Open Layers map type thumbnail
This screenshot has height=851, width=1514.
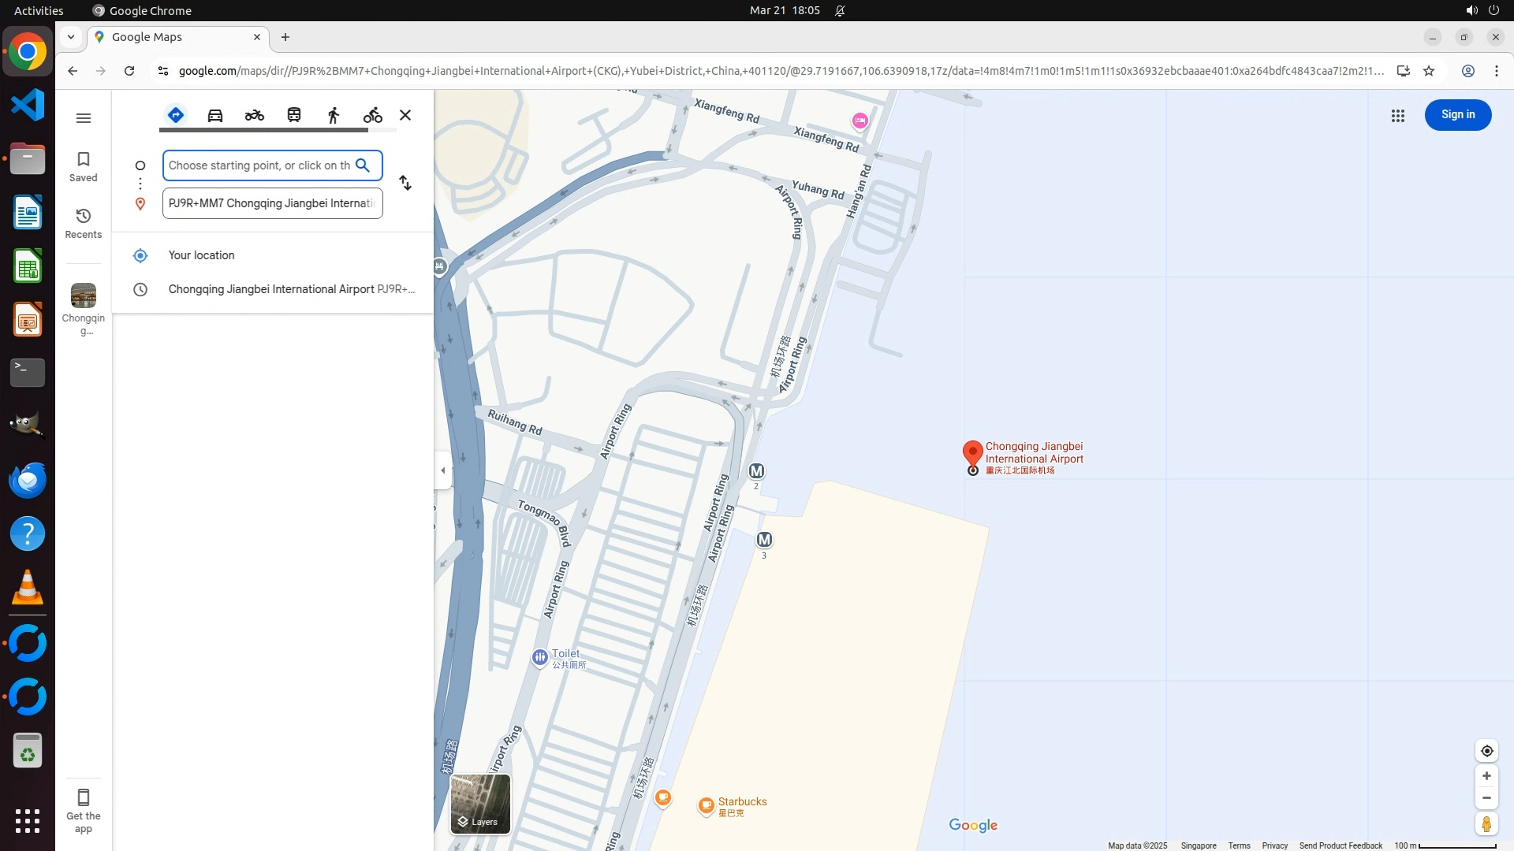point(480,804)
